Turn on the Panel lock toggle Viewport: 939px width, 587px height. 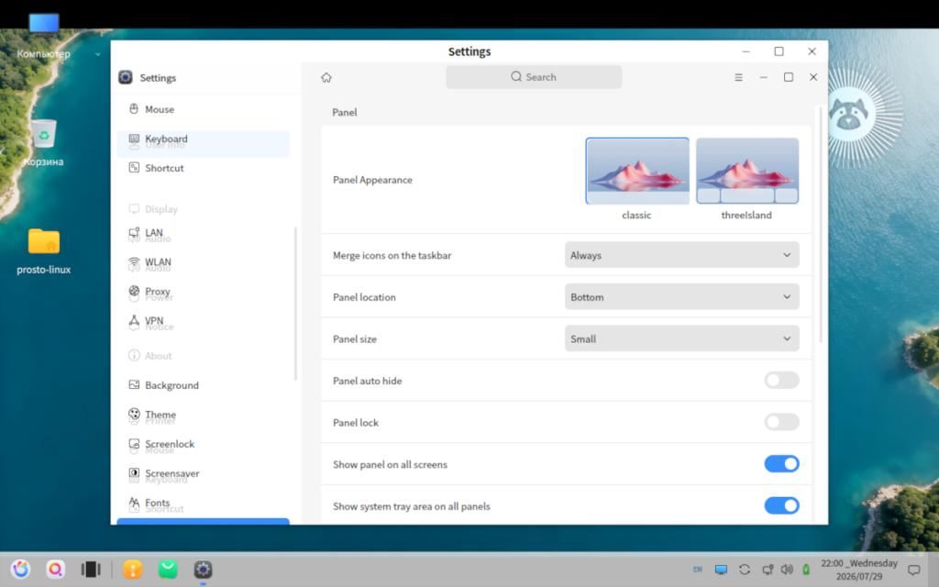[x=781, y=422]
